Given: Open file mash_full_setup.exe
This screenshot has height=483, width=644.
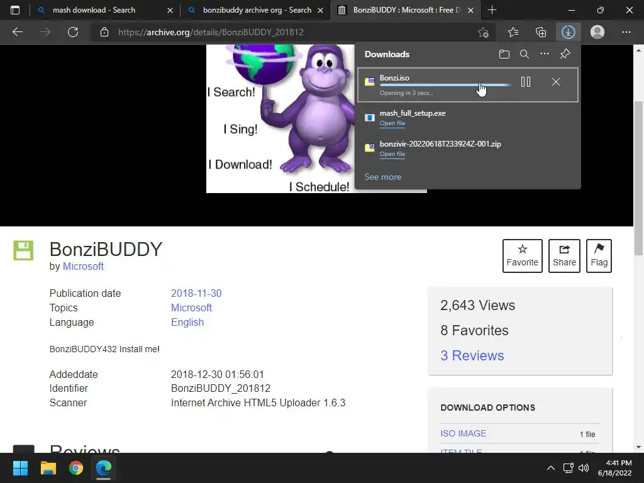Looking at the screenshot, I should point(392,123).
